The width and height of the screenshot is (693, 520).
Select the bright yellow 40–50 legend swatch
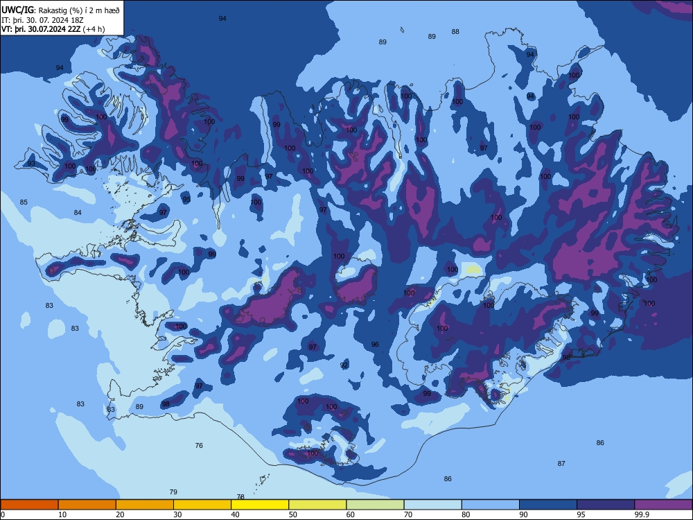coord(260,505)
